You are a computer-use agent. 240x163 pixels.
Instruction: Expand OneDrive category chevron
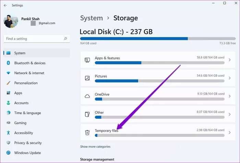coord(230,96)
